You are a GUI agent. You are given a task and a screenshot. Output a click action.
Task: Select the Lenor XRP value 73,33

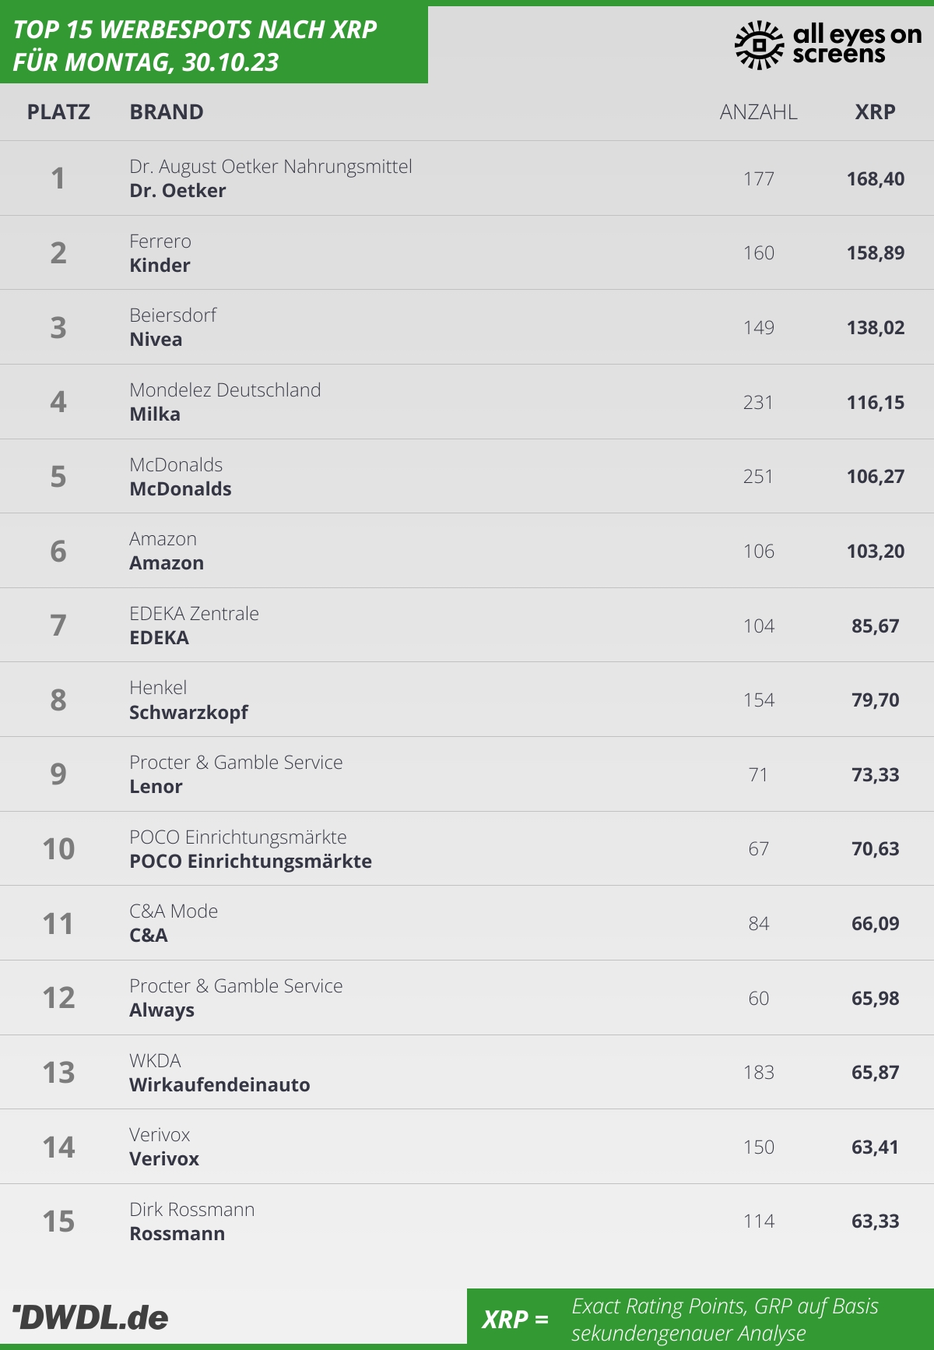pos(876,775)
